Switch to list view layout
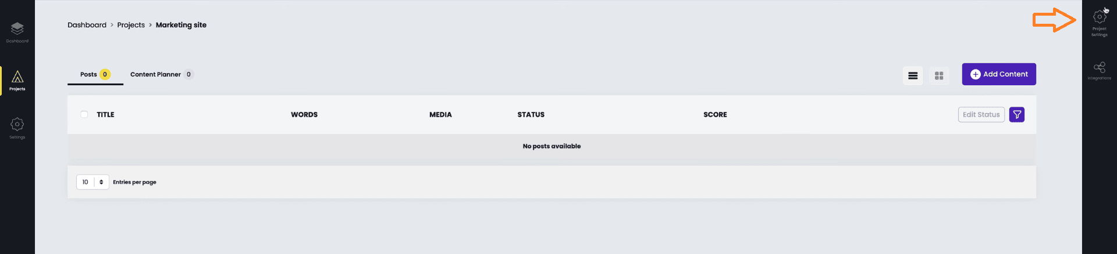 (x=913, y=75)
